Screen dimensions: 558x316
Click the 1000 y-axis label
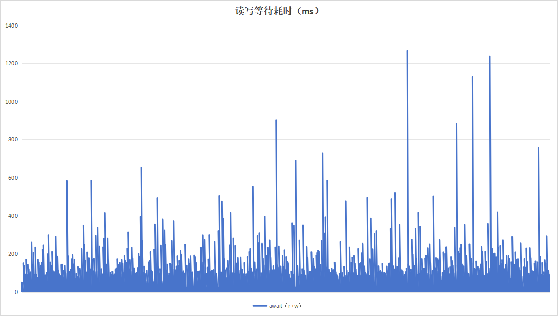pyautogui.click(x=12, y=102)
